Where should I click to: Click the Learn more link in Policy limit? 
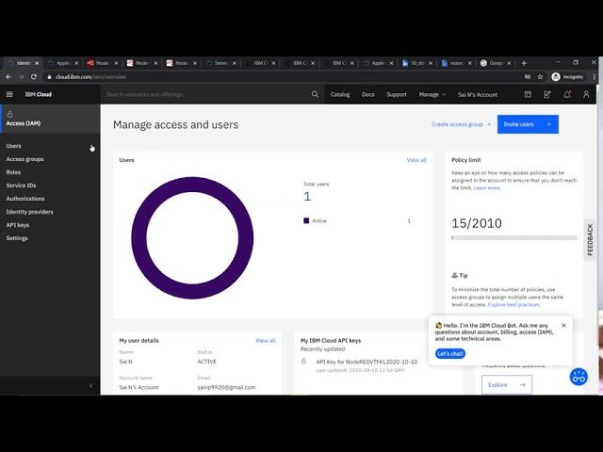[487, 188]
